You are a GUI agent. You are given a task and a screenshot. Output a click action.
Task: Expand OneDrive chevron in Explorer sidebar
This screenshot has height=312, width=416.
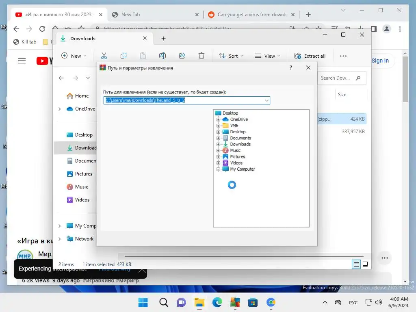[x=60, y=109]
